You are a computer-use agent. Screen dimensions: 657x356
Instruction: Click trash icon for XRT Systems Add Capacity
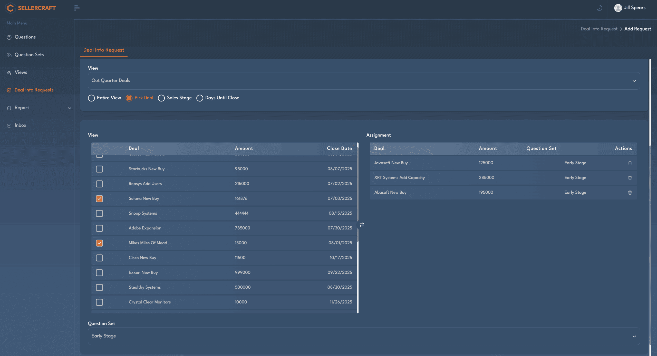pos(630,178)
